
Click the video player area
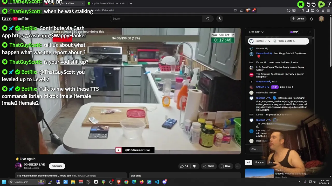pos(128,91)
